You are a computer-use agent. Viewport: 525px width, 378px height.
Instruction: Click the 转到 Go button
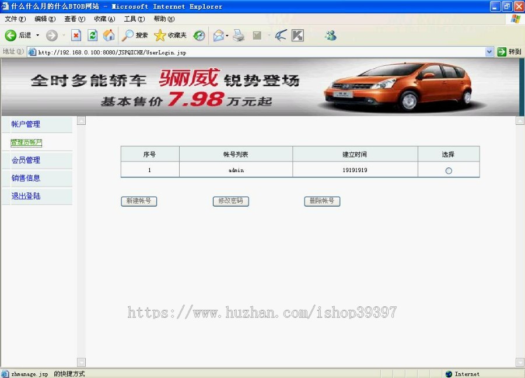pyautogui.click(x=509, y=52)
